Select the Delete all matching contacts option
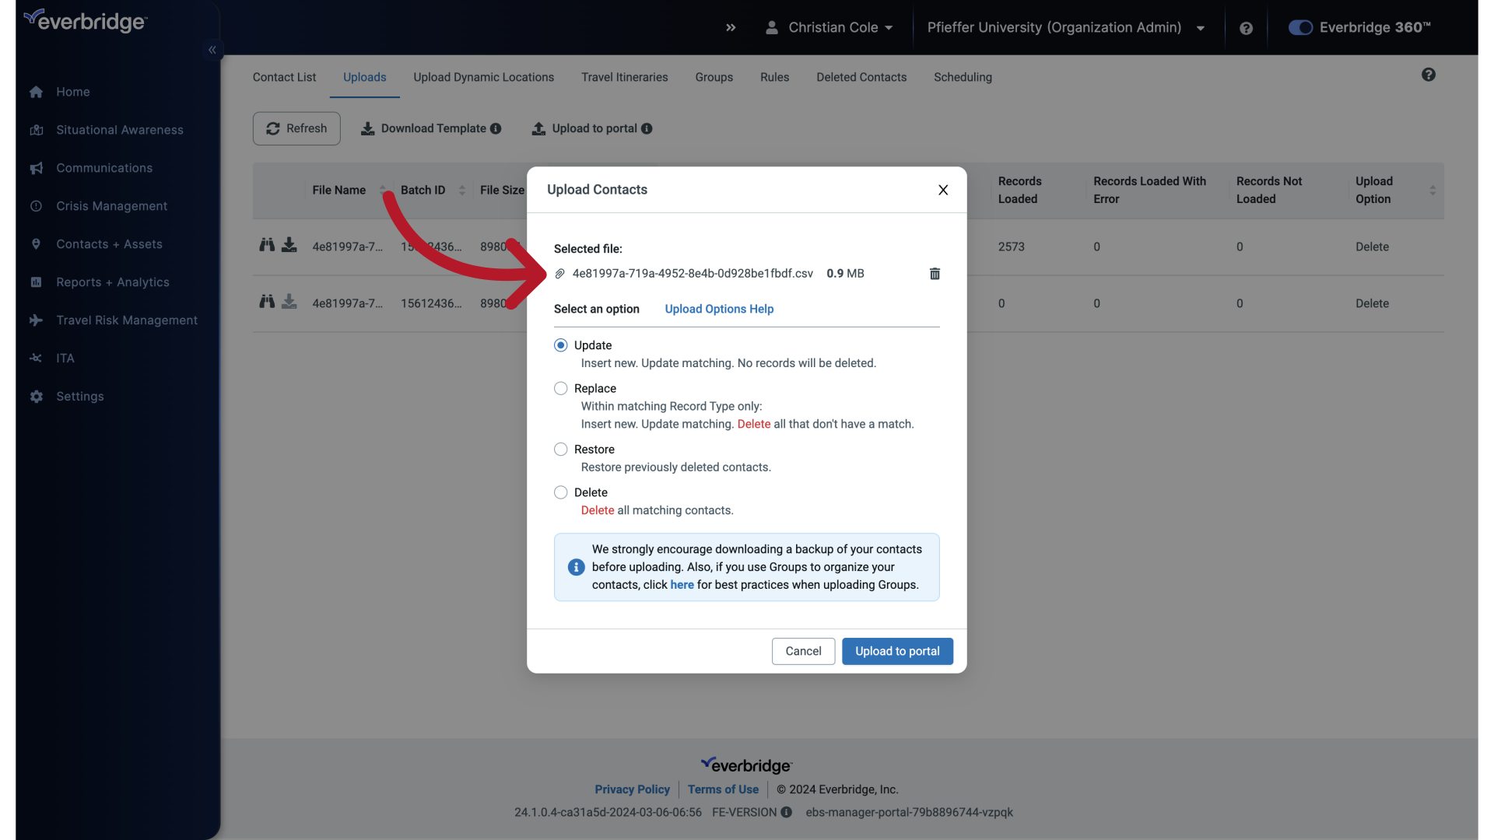The width and height of the screenshot is (1494, 840). point(561,492)
